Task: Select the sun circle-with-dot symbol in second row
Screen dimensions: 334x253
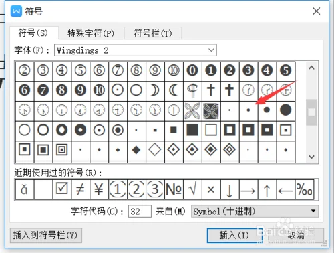Action: [118, 90]
